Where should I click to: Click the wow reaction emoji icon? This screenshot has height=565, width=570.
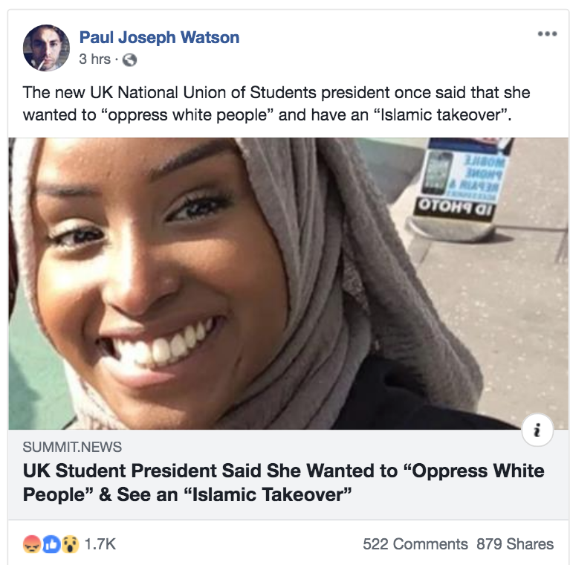pyautogui.click(x=70, y=544)
